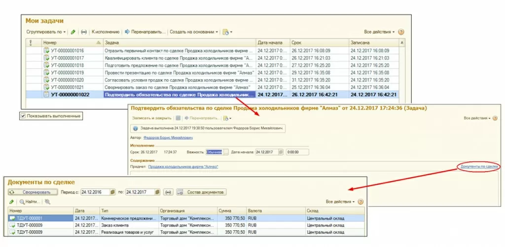The width and height of the screenshot is (505, 247).
Task: Toggle Показывать выполненные checkbox
Action: (23, 116)
